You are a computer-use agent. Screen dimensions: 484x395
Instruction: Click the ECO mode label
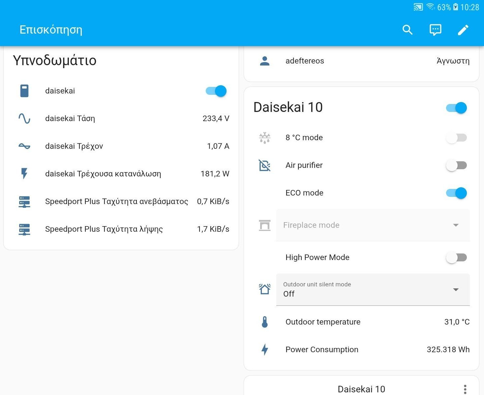304,193
